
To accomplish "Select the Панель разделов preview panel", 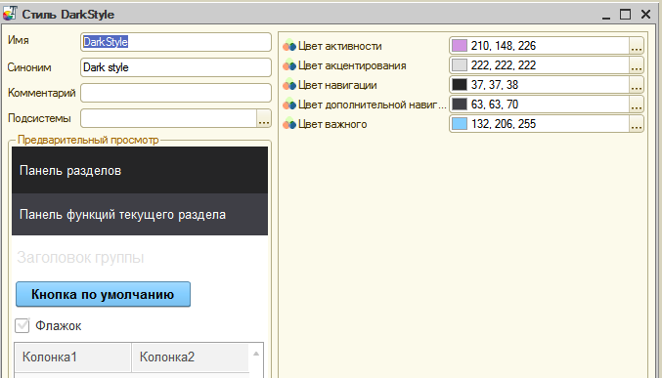I will 140,170.
